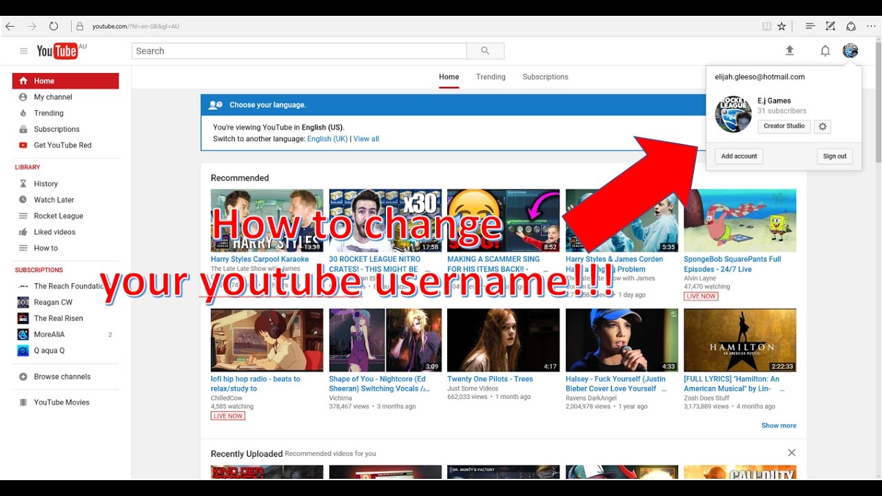Switch to the Subscriptions tab
This screenshot has width=882, height=496.
click(545, 77)
